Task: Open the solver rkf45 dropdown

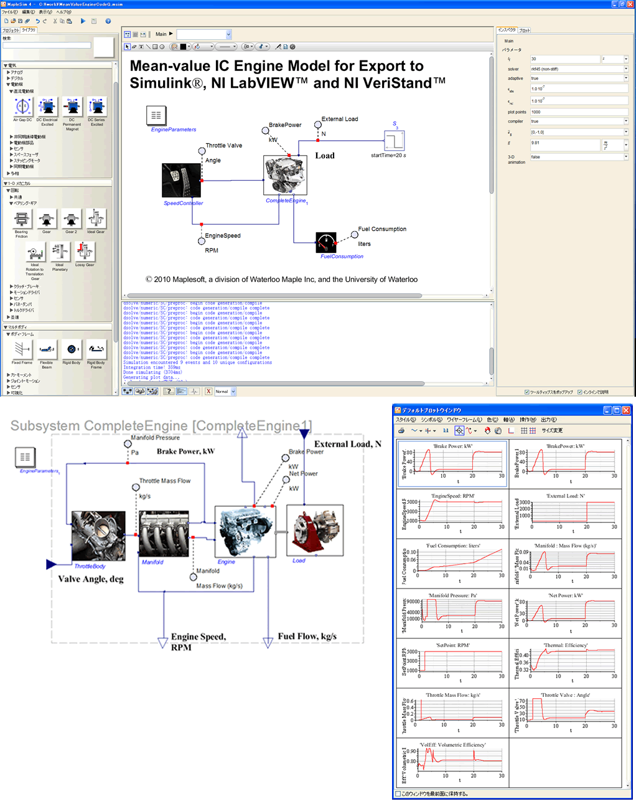Action: [626, 69]
